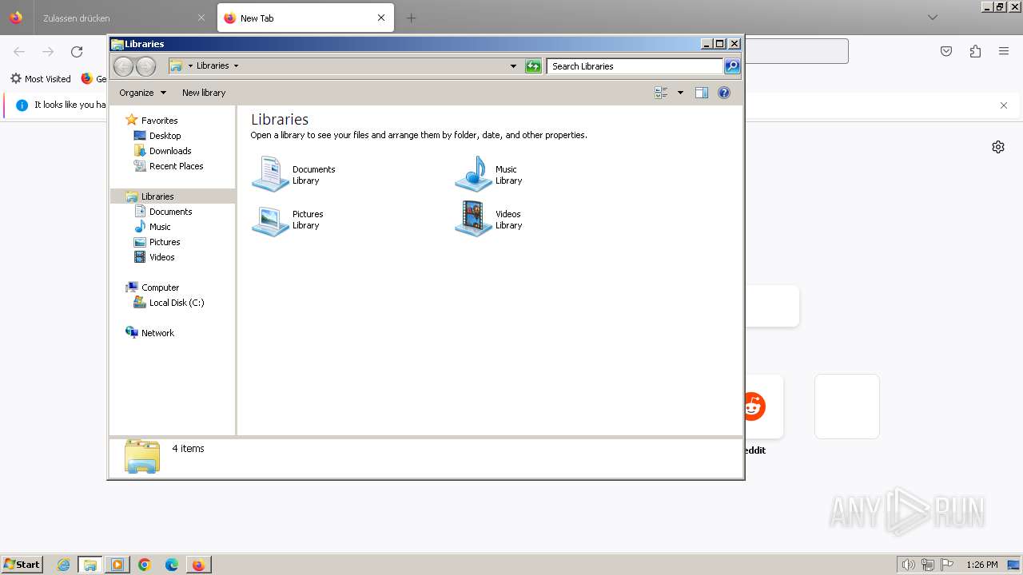Open the Firefox hamburger menu

coord(1004,51)
